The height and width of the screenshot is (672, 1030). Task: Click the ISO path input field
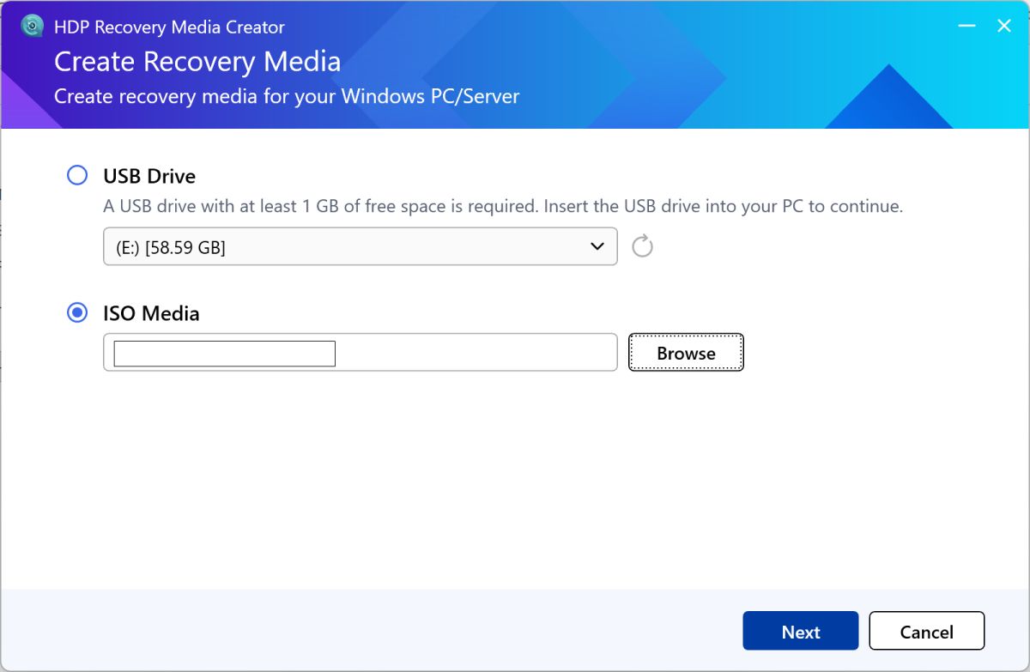[360, 353]
